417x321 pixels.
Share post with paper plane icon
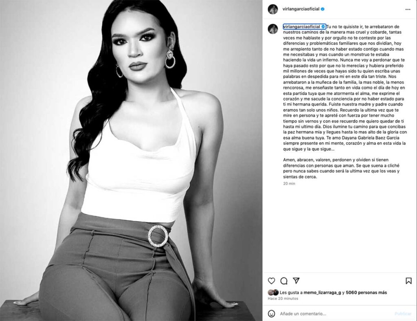[x=296, y=281]
